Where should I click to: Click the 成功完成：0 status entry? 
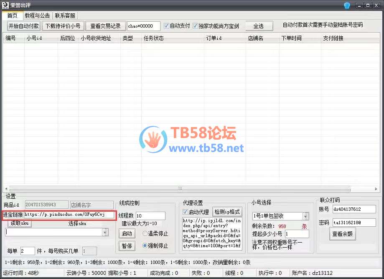164,273
